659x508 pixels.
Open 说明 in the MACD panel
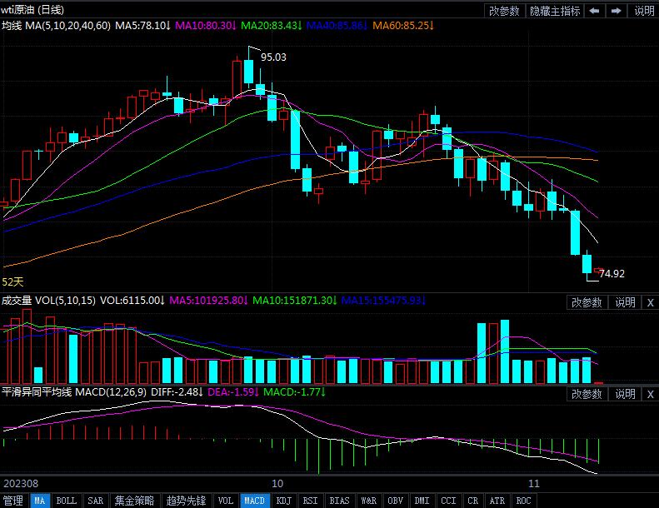click(x=625, y=394)
